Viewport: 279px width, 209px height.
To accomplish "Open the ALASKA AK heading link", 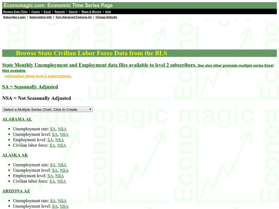I will click(15, 155).
